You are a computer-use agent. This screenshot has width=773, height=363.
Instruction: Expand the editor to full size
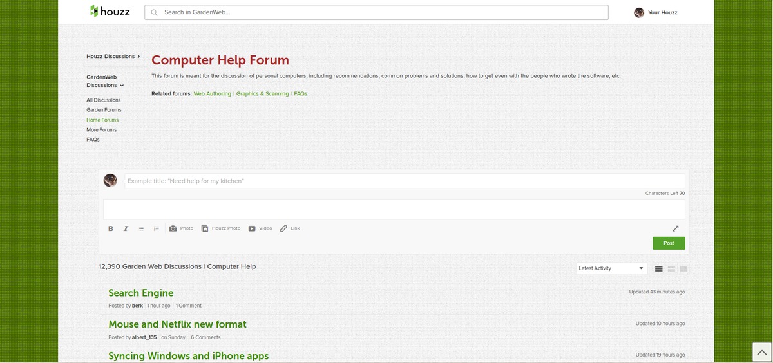(x=676, y=228)
